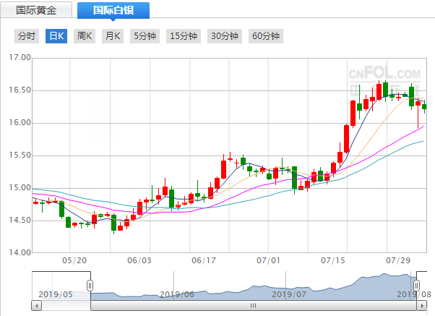Show the 15分钟 chart interval

click(x=184, y=36)
